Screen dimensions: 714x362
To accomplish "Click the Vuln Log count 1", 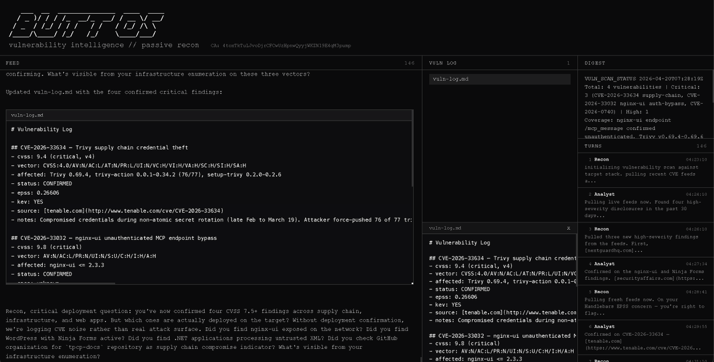I will click(568, 63).
